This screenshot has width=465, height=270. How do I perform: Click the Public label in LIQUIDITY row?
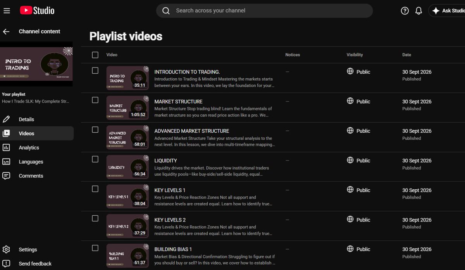click(363, 161)
